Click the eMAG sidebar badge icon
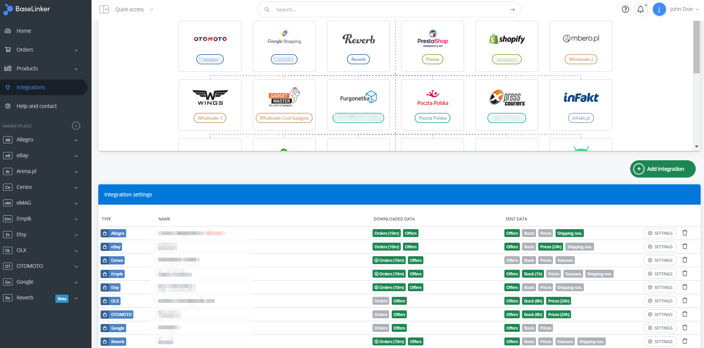Screen dimensions: 704x348 (8, 203)
